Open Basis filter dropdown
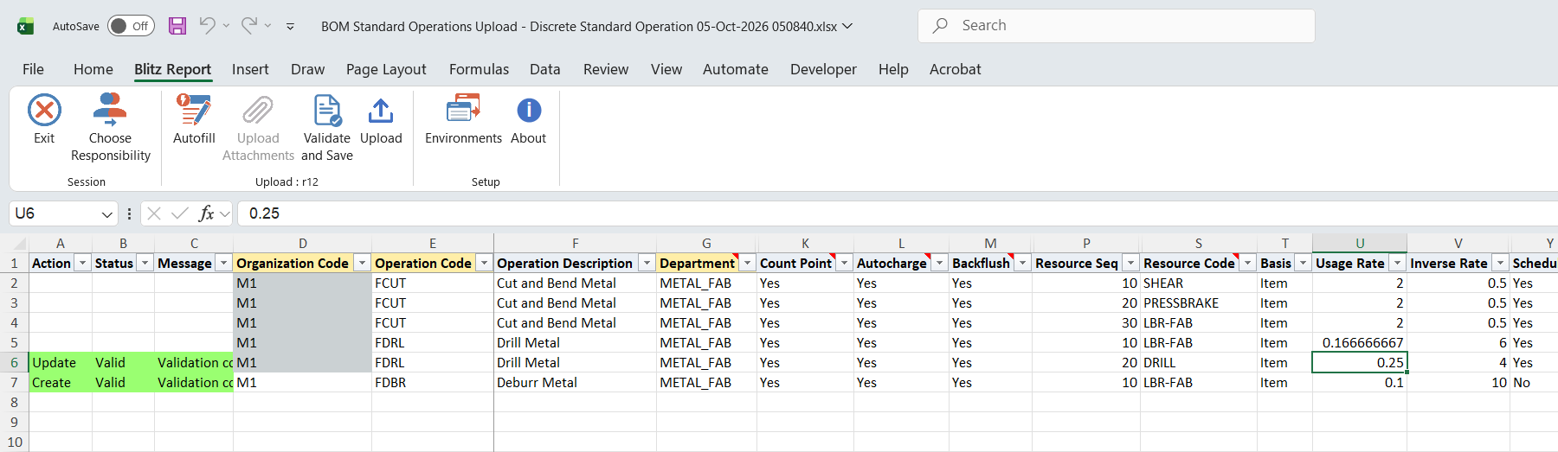Screen dimensions: 1558x452 (1303, 264)
